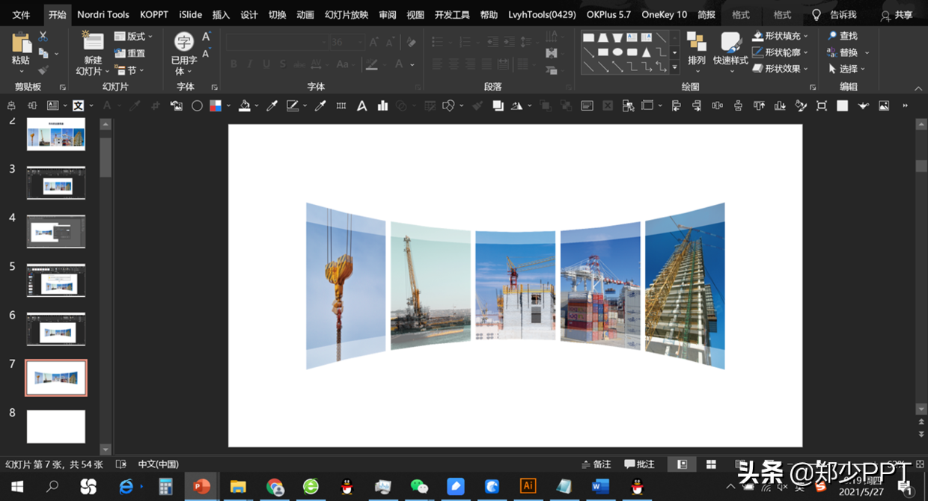Toggle 批注 comments pane in status bar

click(639, 464)
